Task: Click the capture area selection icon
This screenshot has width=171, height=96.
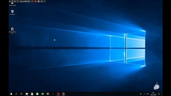Action: (x=18, y=1)
